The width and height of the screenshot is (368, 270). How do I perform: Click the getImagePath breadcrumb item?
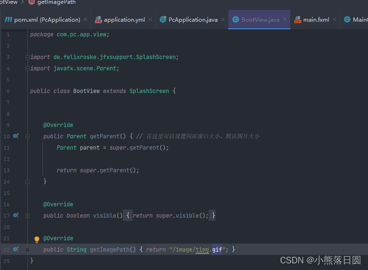coord(56,2)
